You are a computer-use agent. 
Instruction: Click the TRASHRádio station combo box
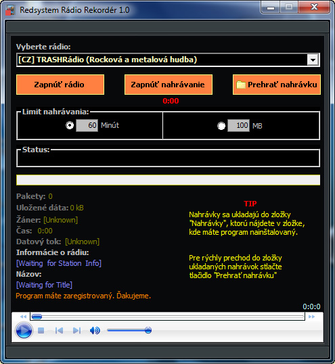168,60
